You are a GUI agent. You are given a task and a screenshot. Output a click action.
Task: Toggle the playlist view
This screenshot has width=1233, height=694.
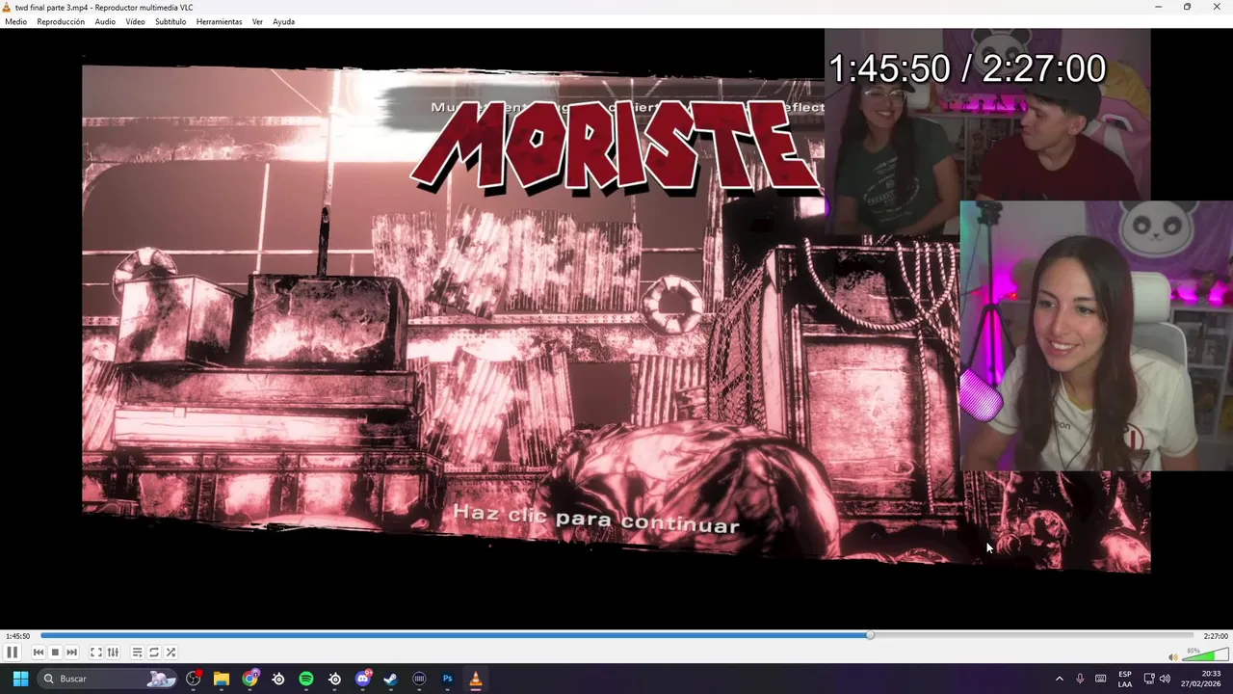coord(137,653)
